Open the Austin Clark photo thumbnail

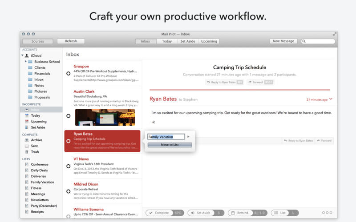coord(105,117)
